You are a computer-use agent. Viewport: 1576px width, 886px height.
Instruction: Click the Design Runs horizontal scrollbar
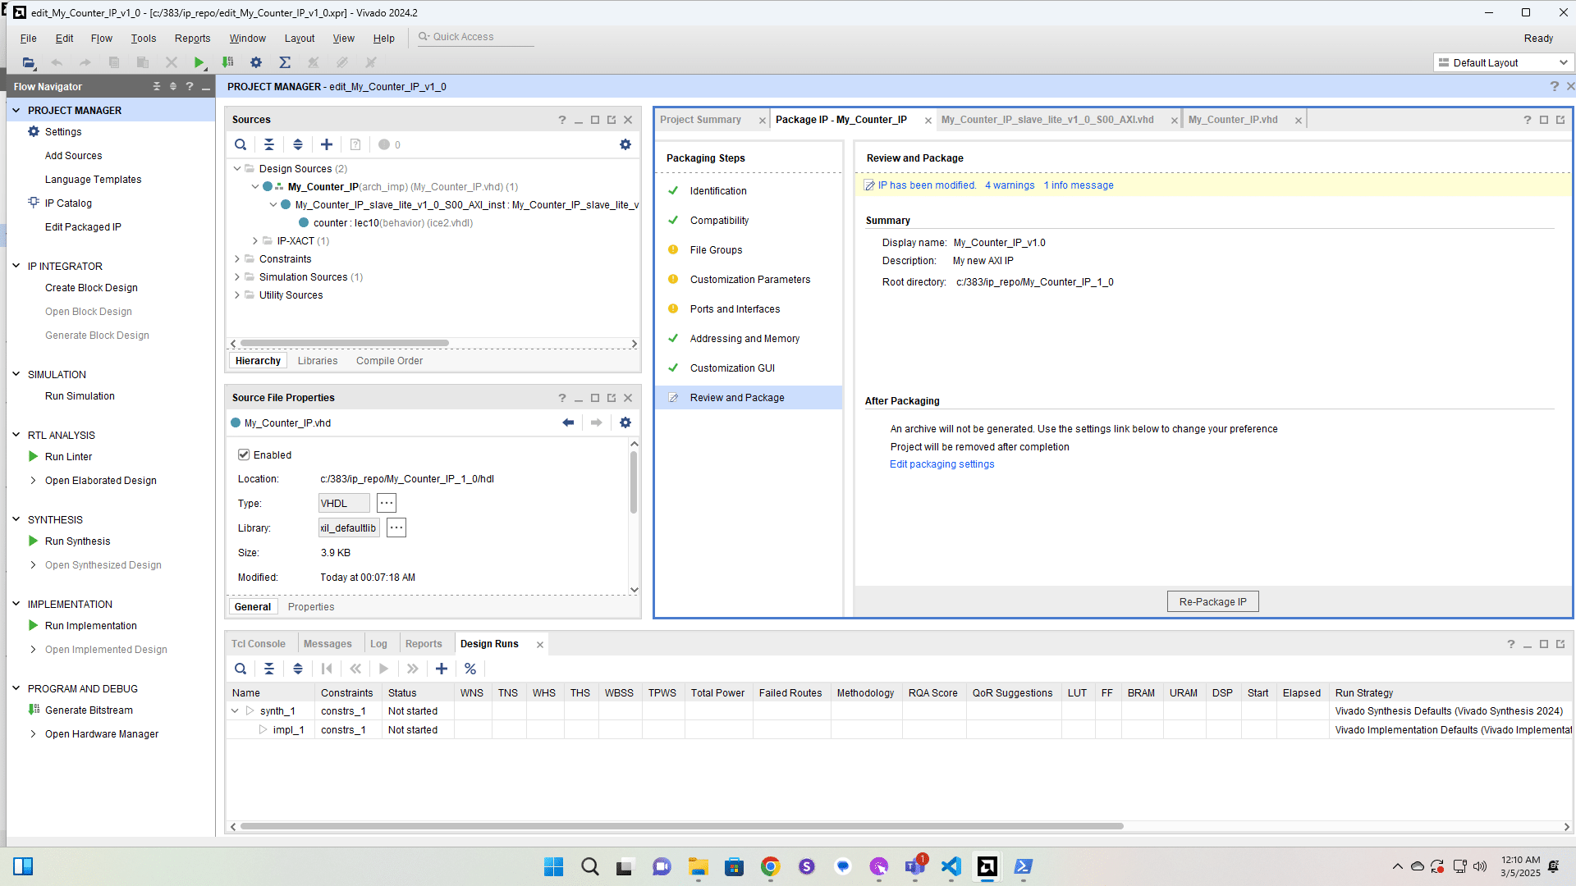tap(681, 826)
